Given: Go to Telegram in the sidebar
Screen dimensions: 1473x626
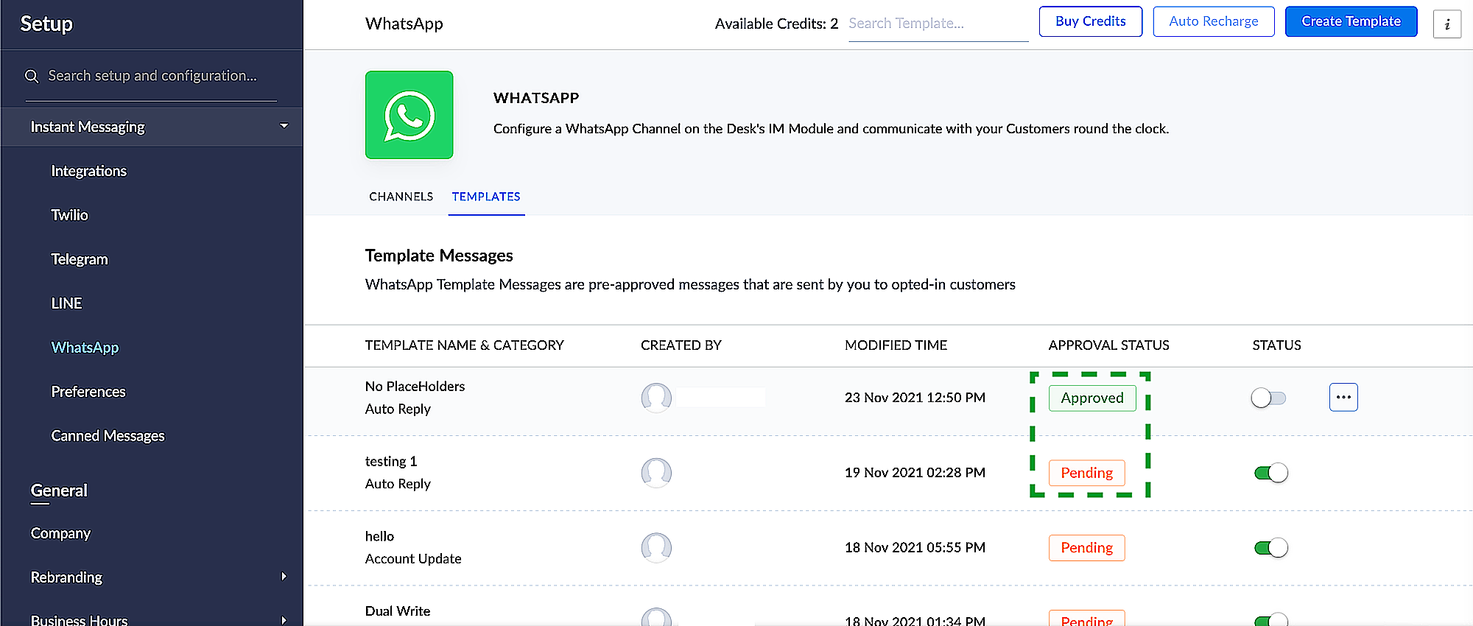Looking at the screenshot, I should coord(80,259).
